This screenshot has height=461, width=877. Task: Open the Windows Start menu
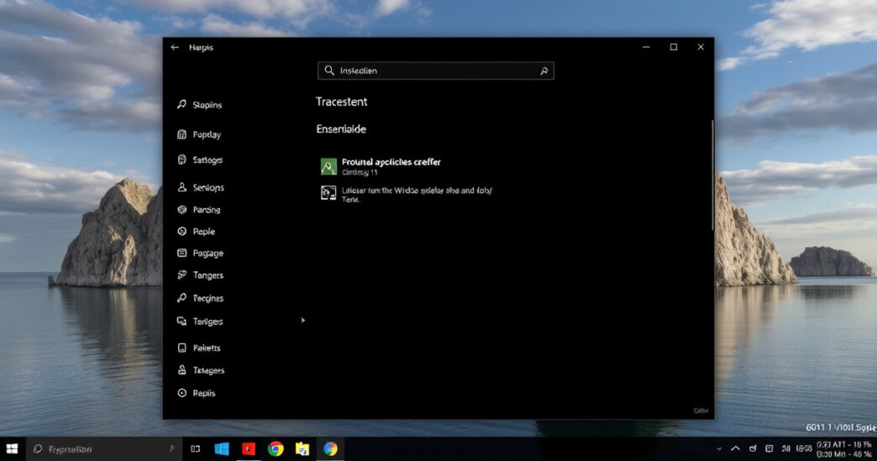pos(13,449)
